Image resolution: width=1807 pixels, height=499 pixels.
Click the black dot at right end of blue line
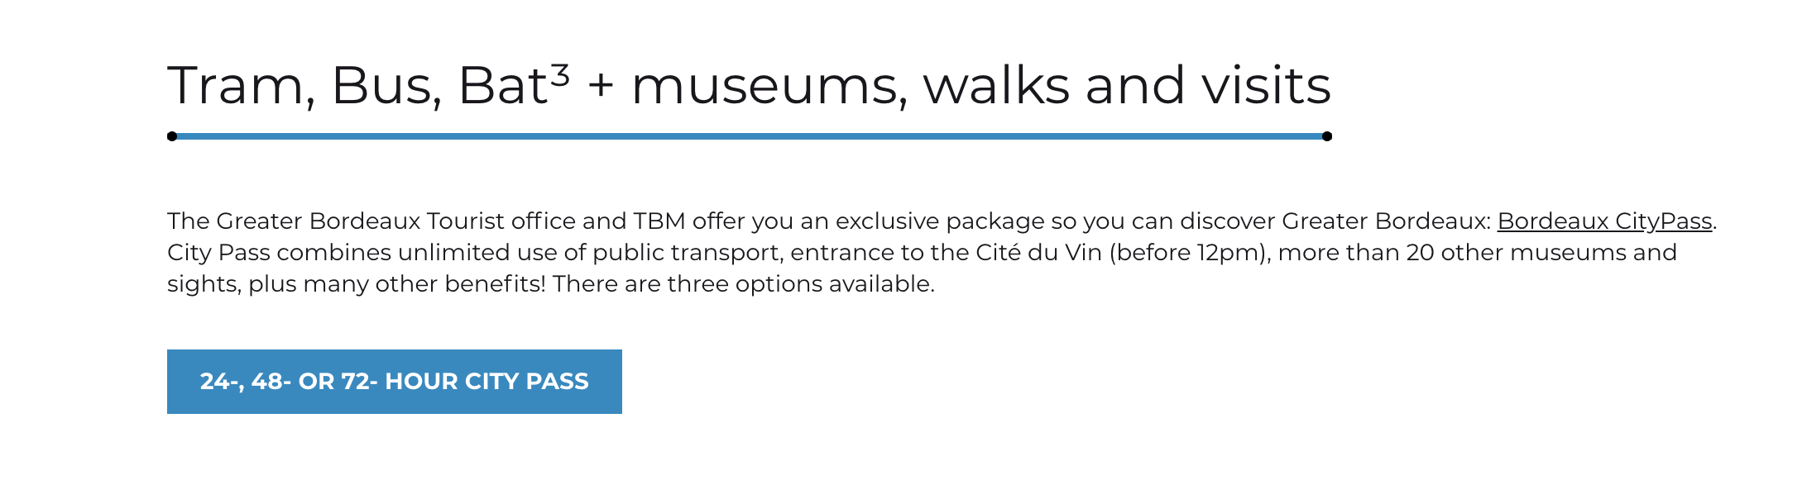[1327, 136]
